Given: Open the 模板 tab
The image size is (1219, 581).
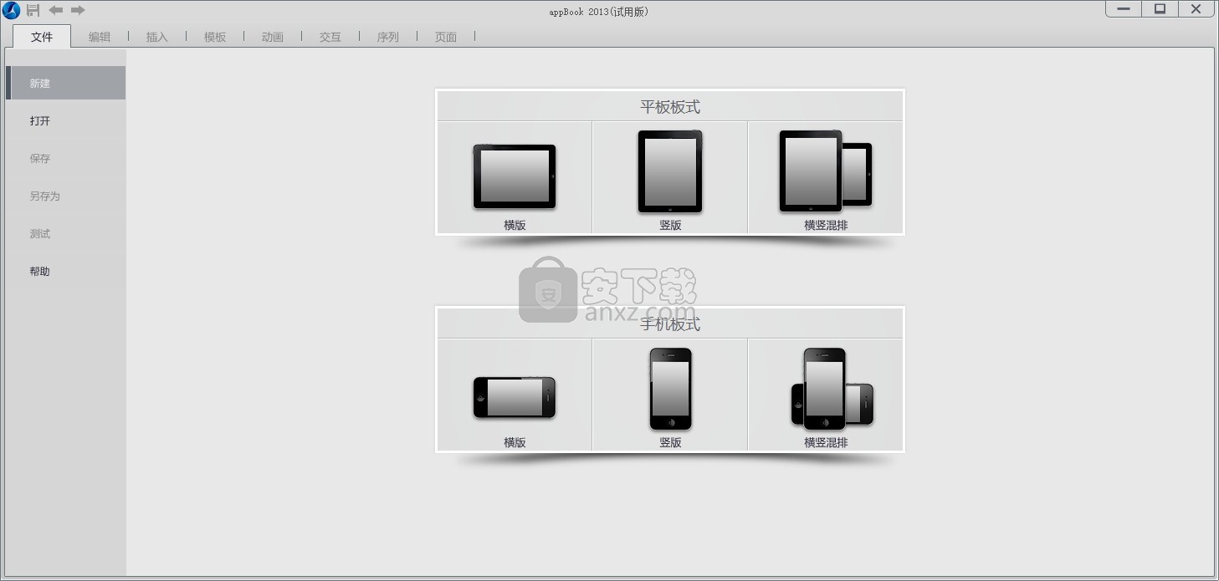Looking at the screenshot, I should (x=215, y=37).
